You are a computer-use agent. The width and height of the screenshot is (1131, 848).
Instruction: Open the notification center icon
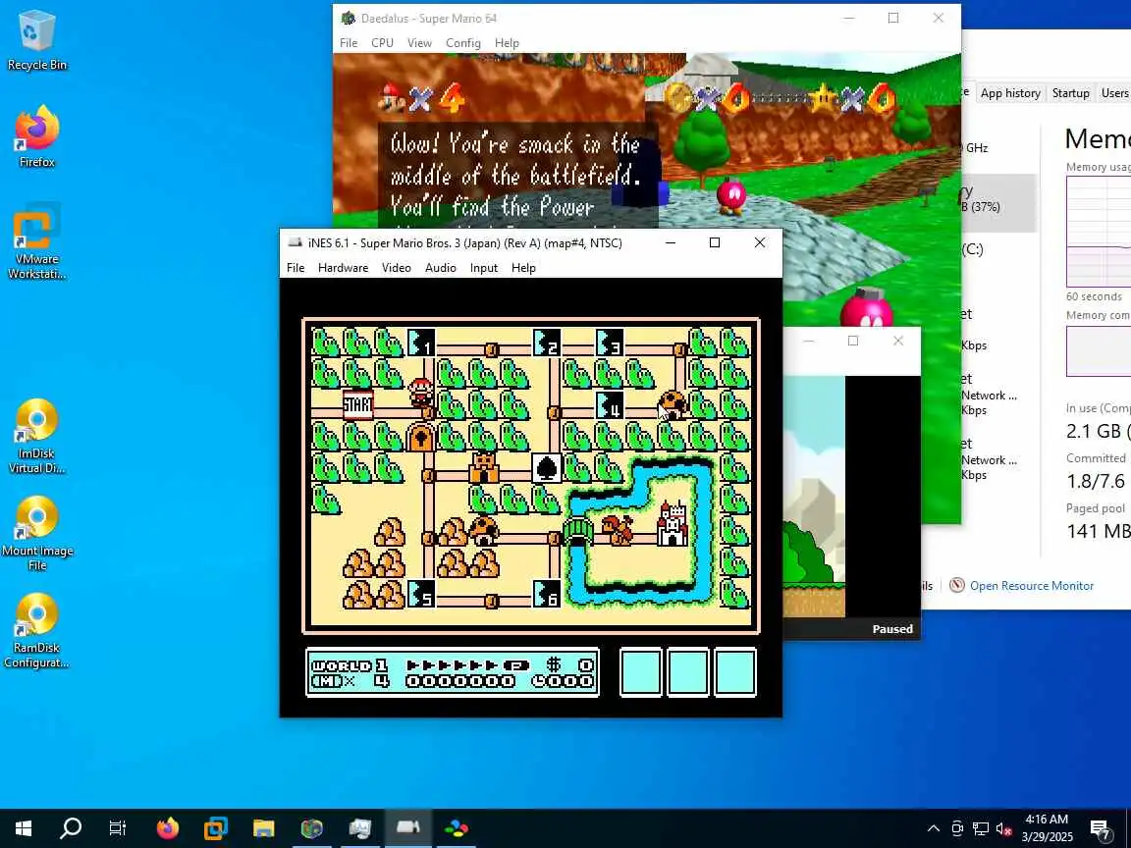pos(1100,828)
